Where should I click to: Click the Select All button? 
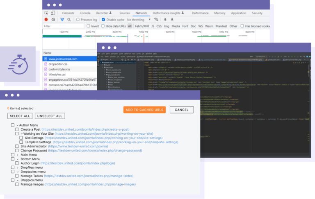20,116
